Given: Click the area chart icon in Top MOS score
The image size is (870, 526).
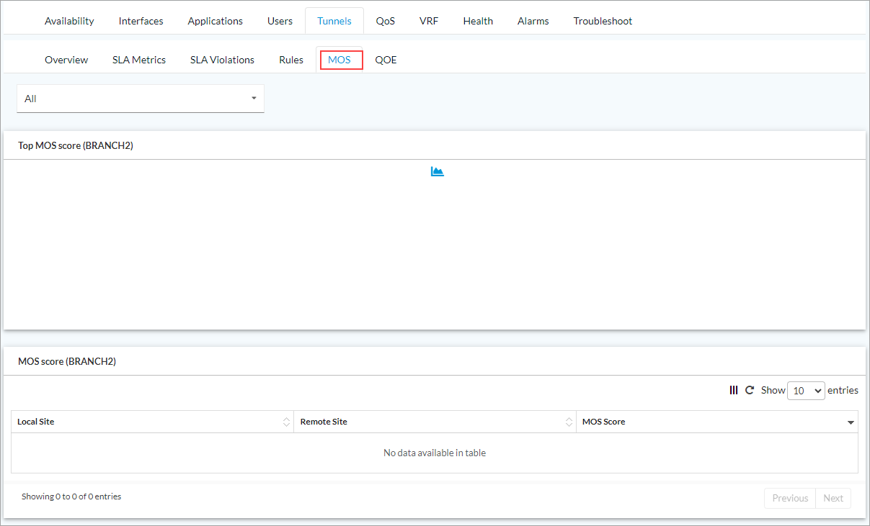Looking at the screenshot, I should pyautogui.click(x=438, y=171).
